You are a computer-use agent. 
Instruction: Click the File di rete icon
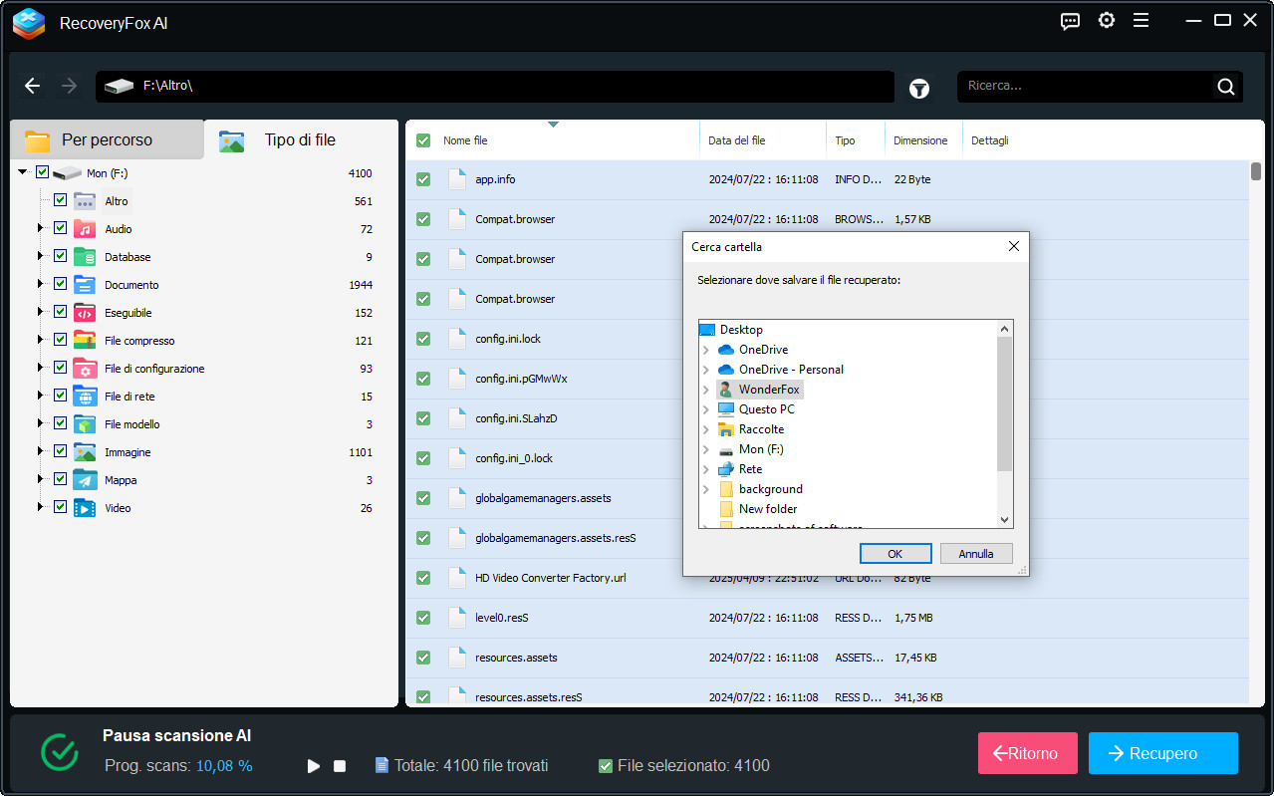pos(85,397)
